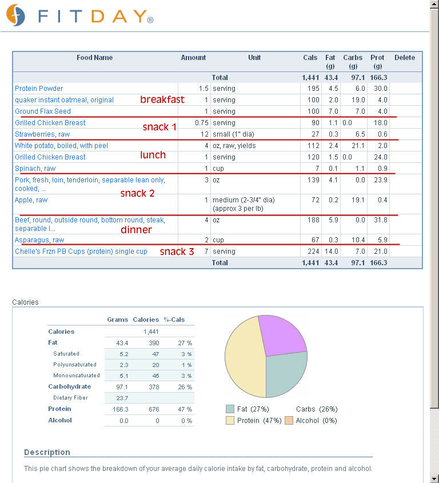Click the Amount column header

tap(193, 58)
